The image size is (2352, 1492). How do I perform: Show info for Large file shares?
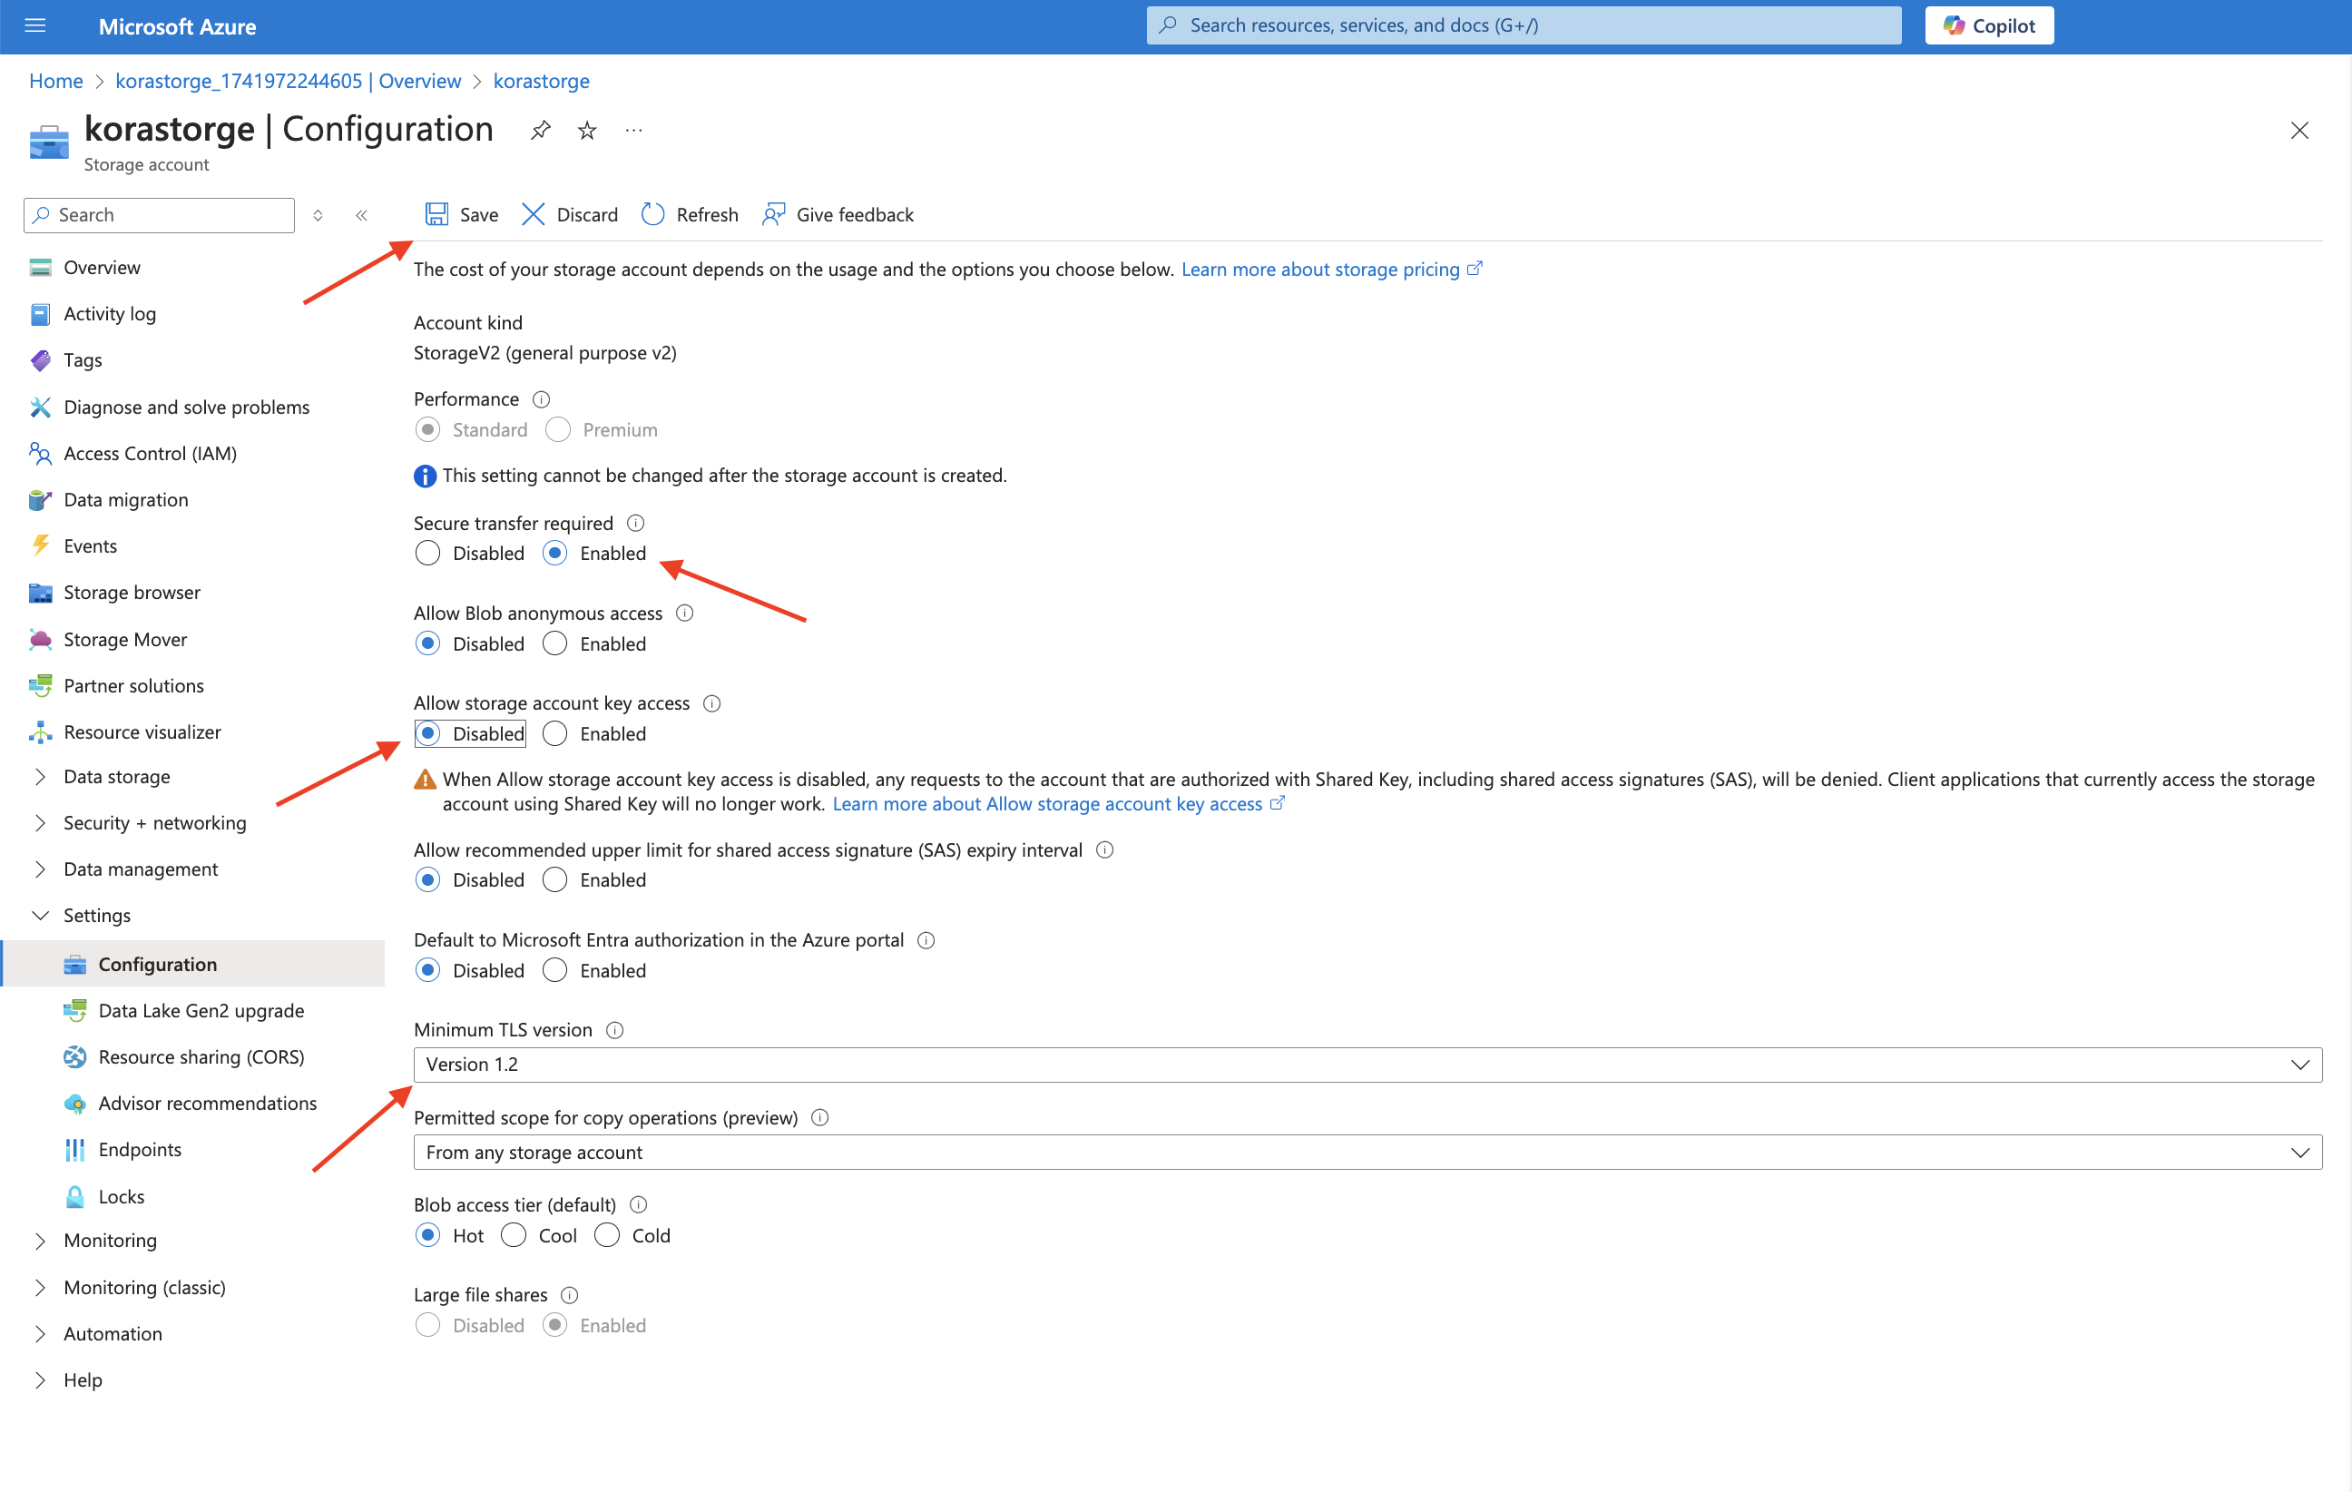coord(570,1296)
